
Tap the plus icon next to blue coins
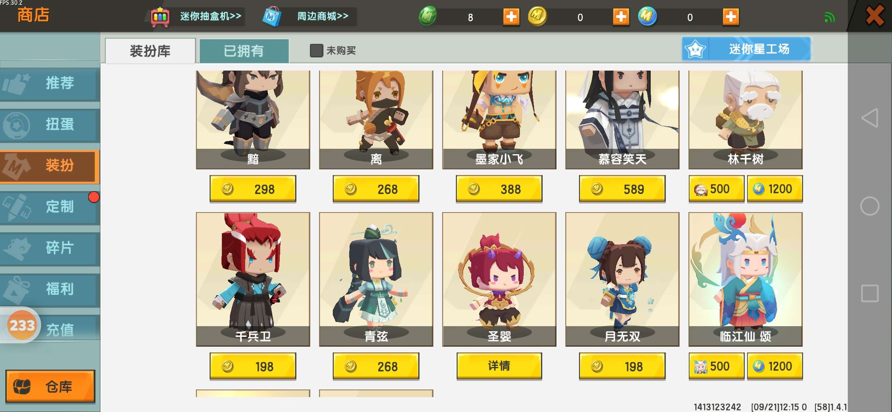(x=731, y=17)
